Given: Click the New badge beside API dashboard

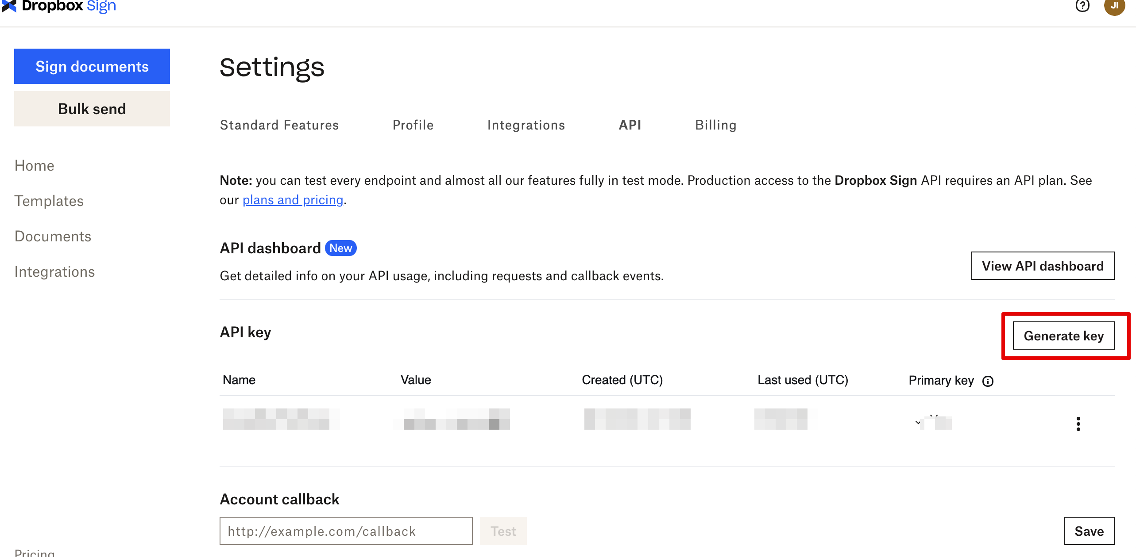Looking at the screenshot, I should tap(340, 248).
